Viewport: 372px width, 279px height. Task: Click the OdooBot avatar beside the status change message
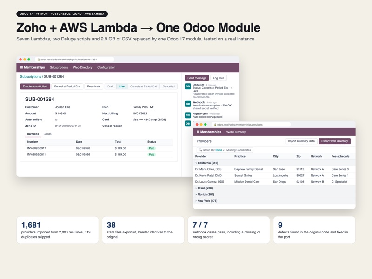188,86
